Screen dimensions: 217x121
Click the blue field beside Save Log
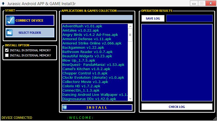pos(190,18)
